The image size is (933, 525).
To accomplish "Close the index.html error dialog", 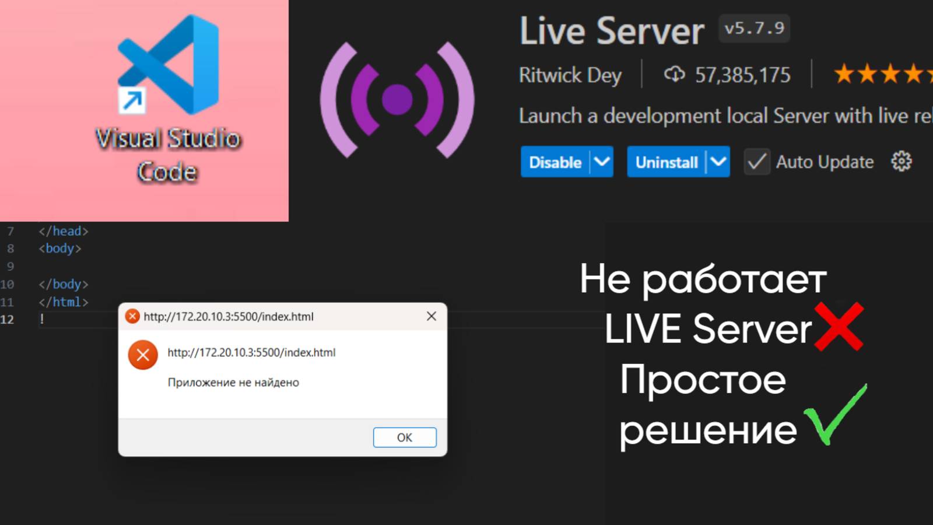I will point(431,316).
